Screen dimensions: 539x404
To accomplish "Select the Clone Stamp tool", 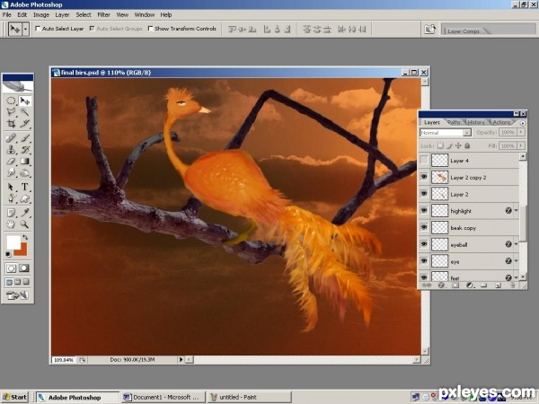I will [x=11, y=150].
